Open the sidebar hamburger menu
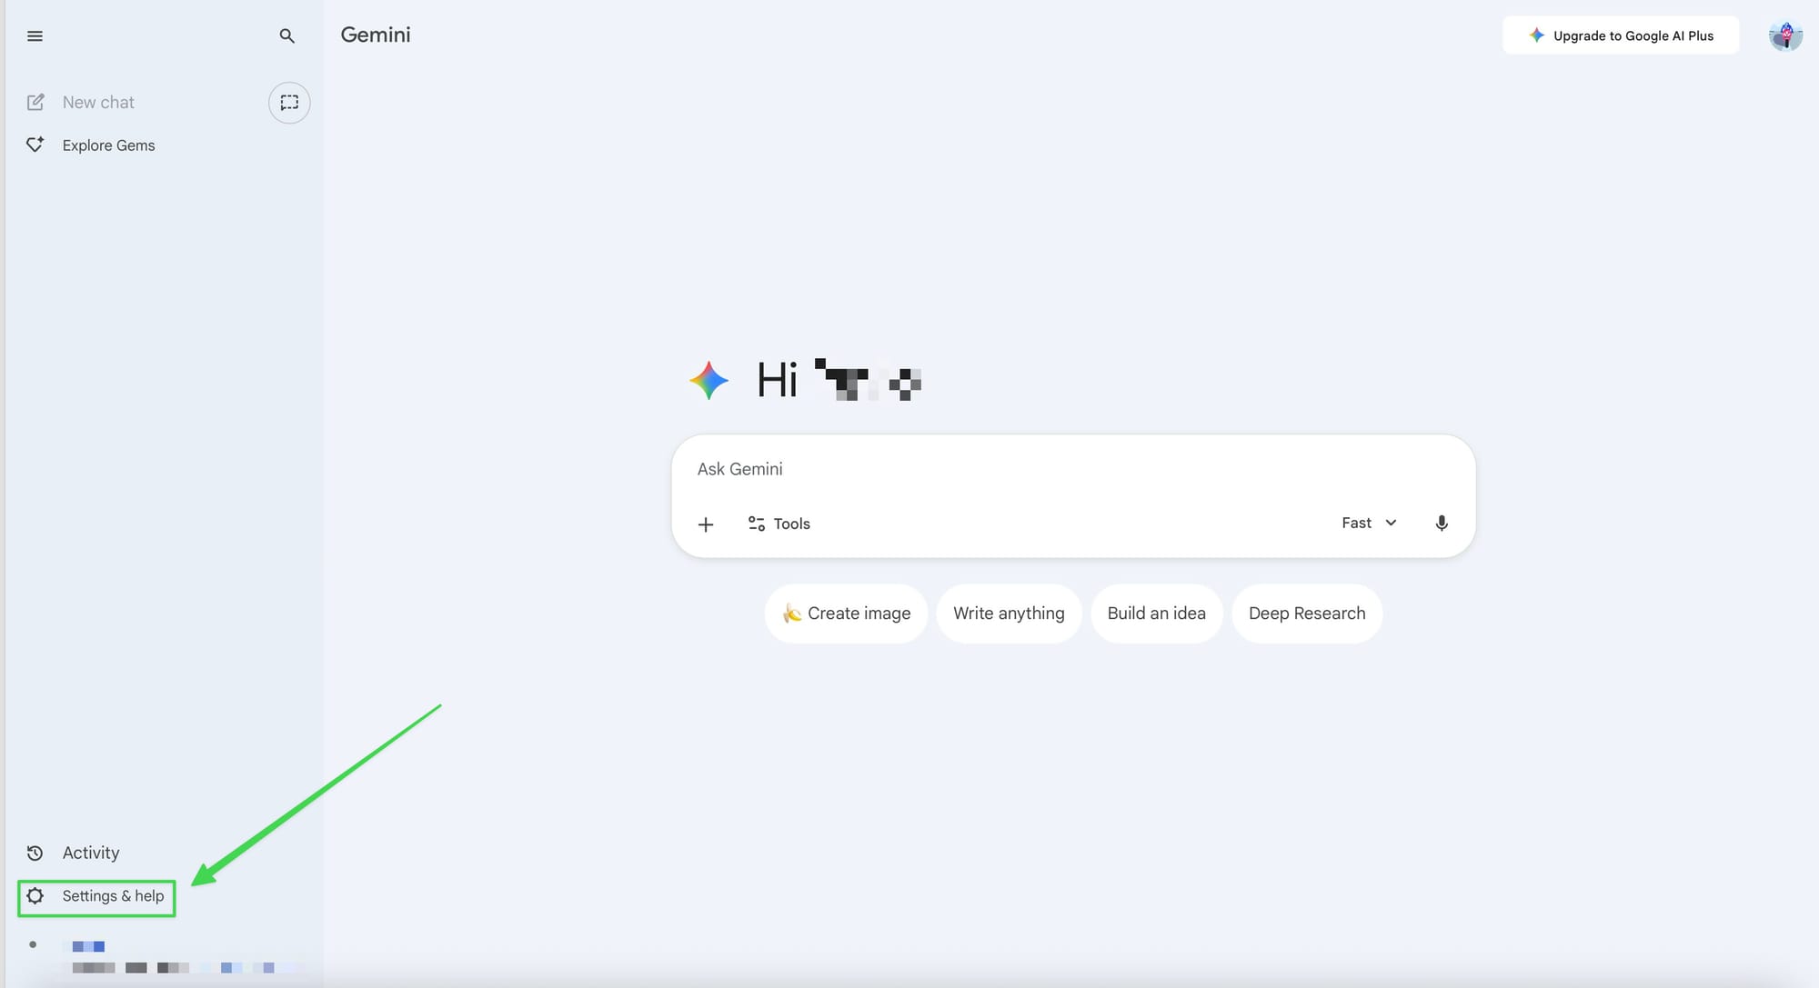 coord(35,35)
